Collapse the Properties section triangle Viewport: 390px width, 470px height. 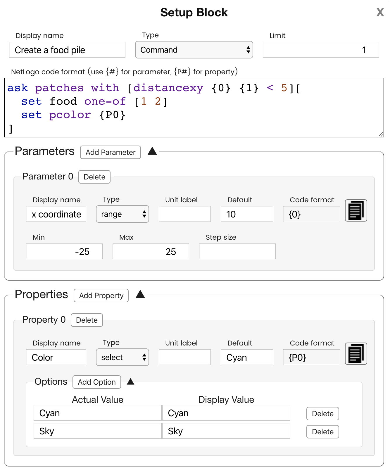coord(140,294)
